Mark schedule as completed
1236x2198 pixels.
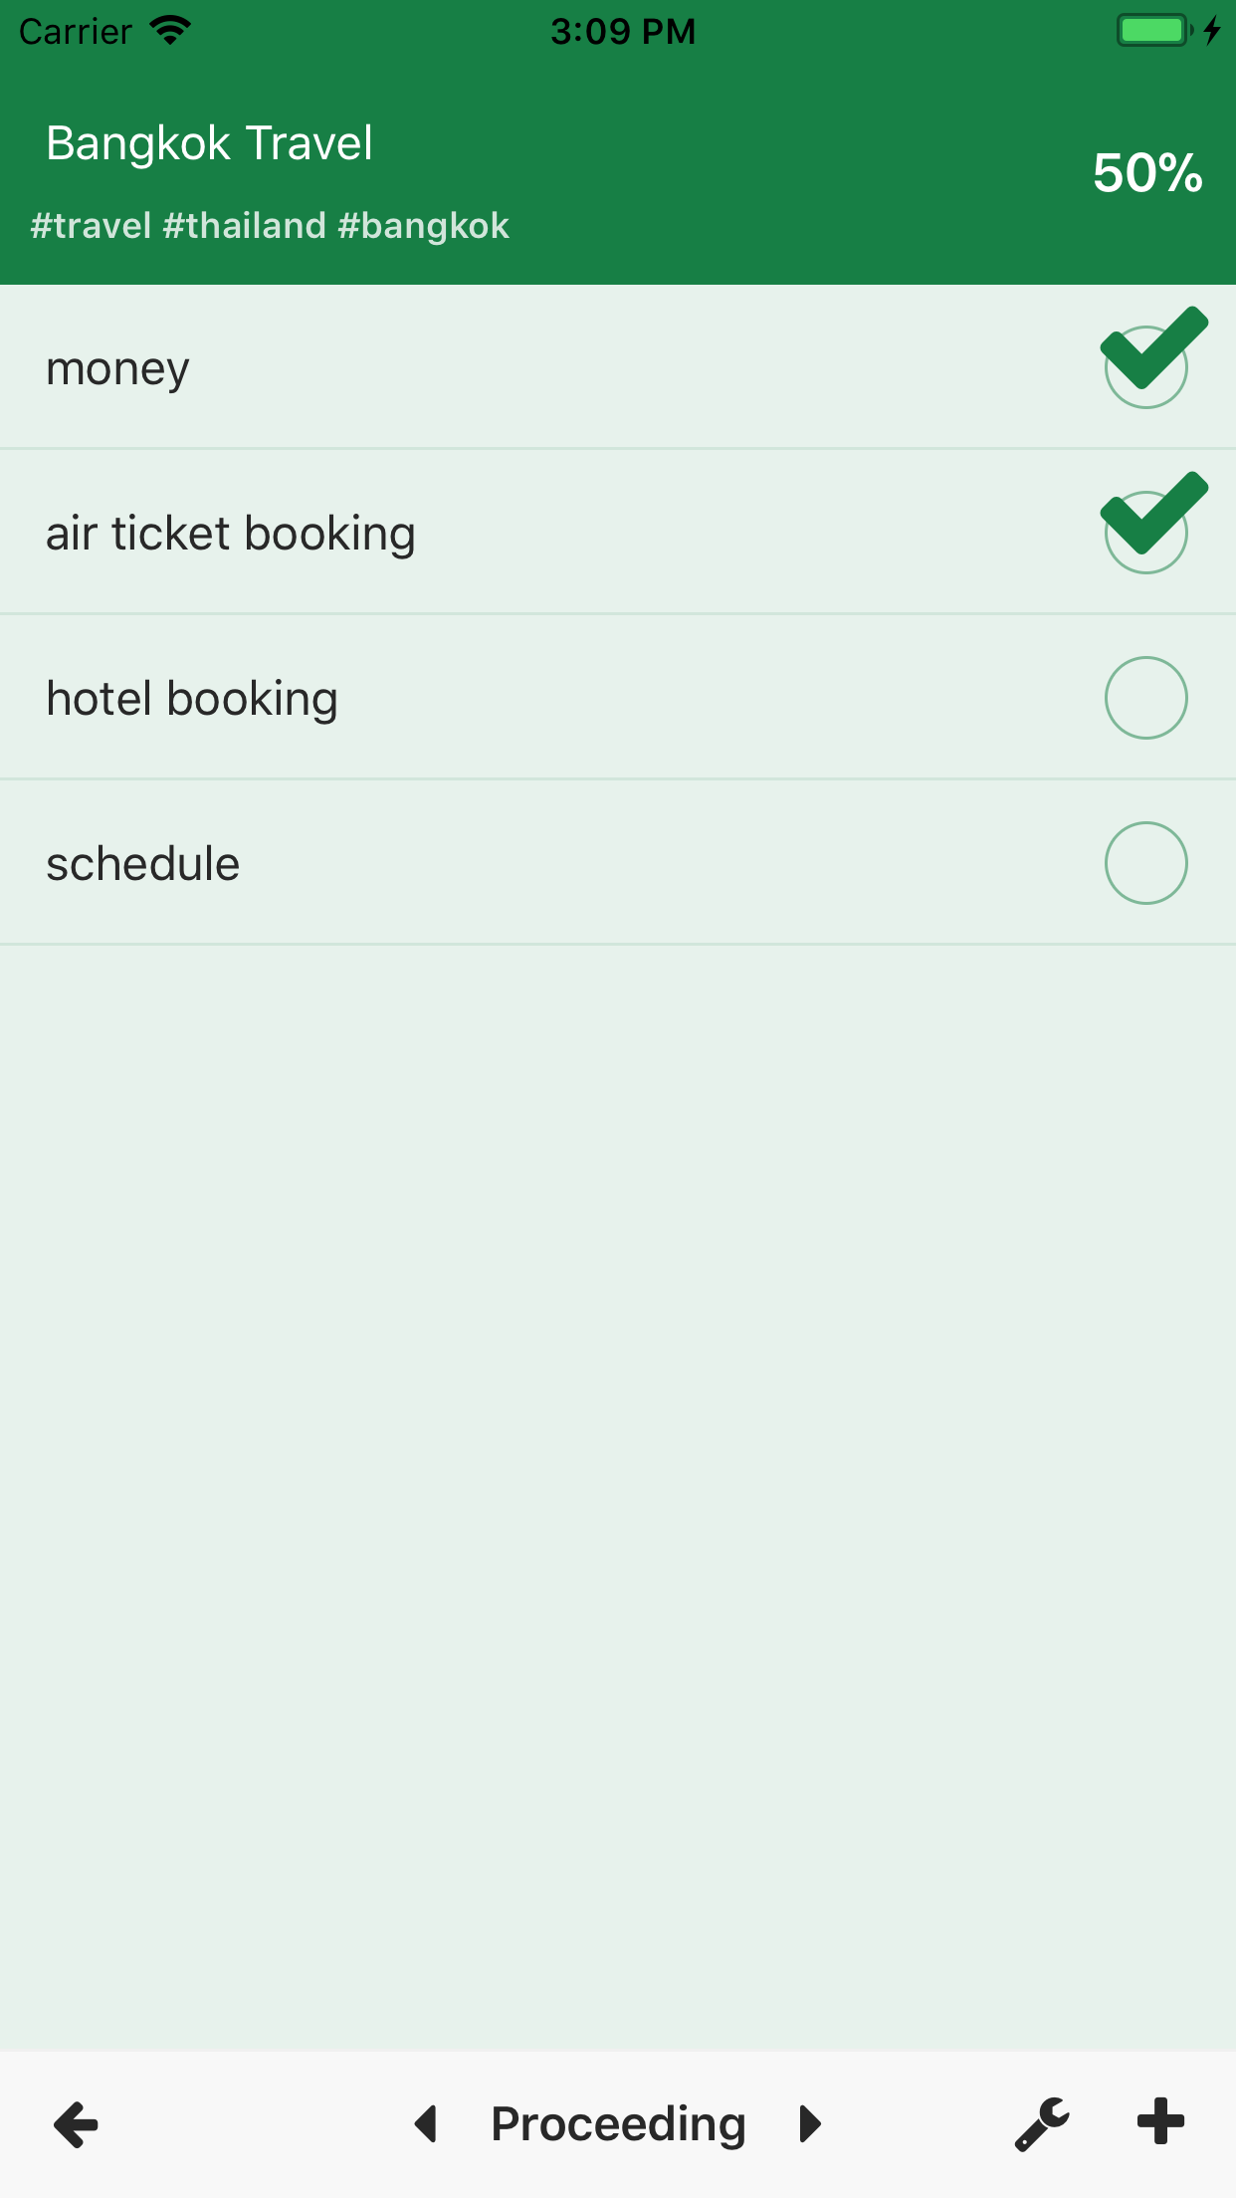1146,863
